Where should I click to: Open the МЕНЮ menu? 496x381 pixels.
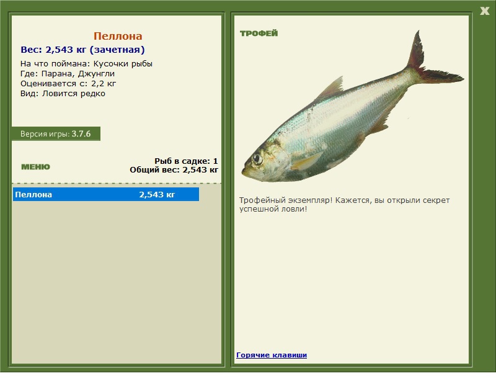35,167
